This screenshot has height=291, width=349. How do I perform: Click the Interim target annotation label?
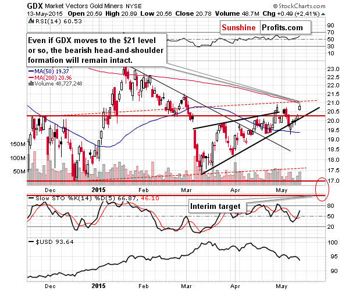point(218,207)
